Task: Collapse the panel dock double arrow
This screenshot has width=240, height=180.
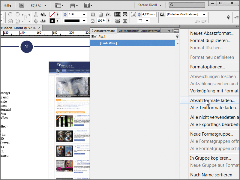Action: point(237,26)
